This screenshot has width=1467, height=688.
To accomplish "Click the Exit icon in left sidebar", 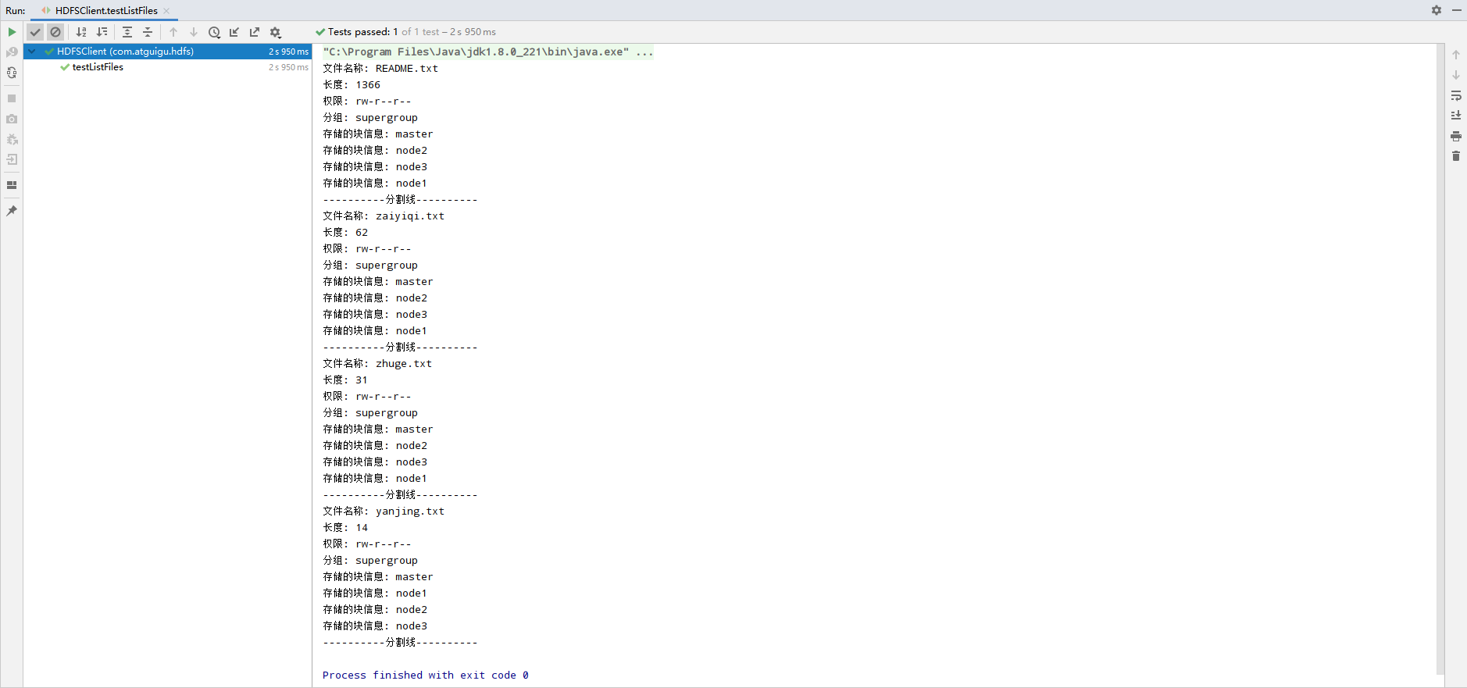I will (12, 159).
